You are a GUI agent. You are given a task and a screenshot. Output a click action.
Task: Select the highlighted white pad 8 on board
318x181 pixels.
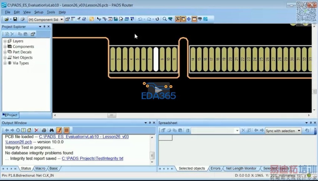click(x=156, y=59)
